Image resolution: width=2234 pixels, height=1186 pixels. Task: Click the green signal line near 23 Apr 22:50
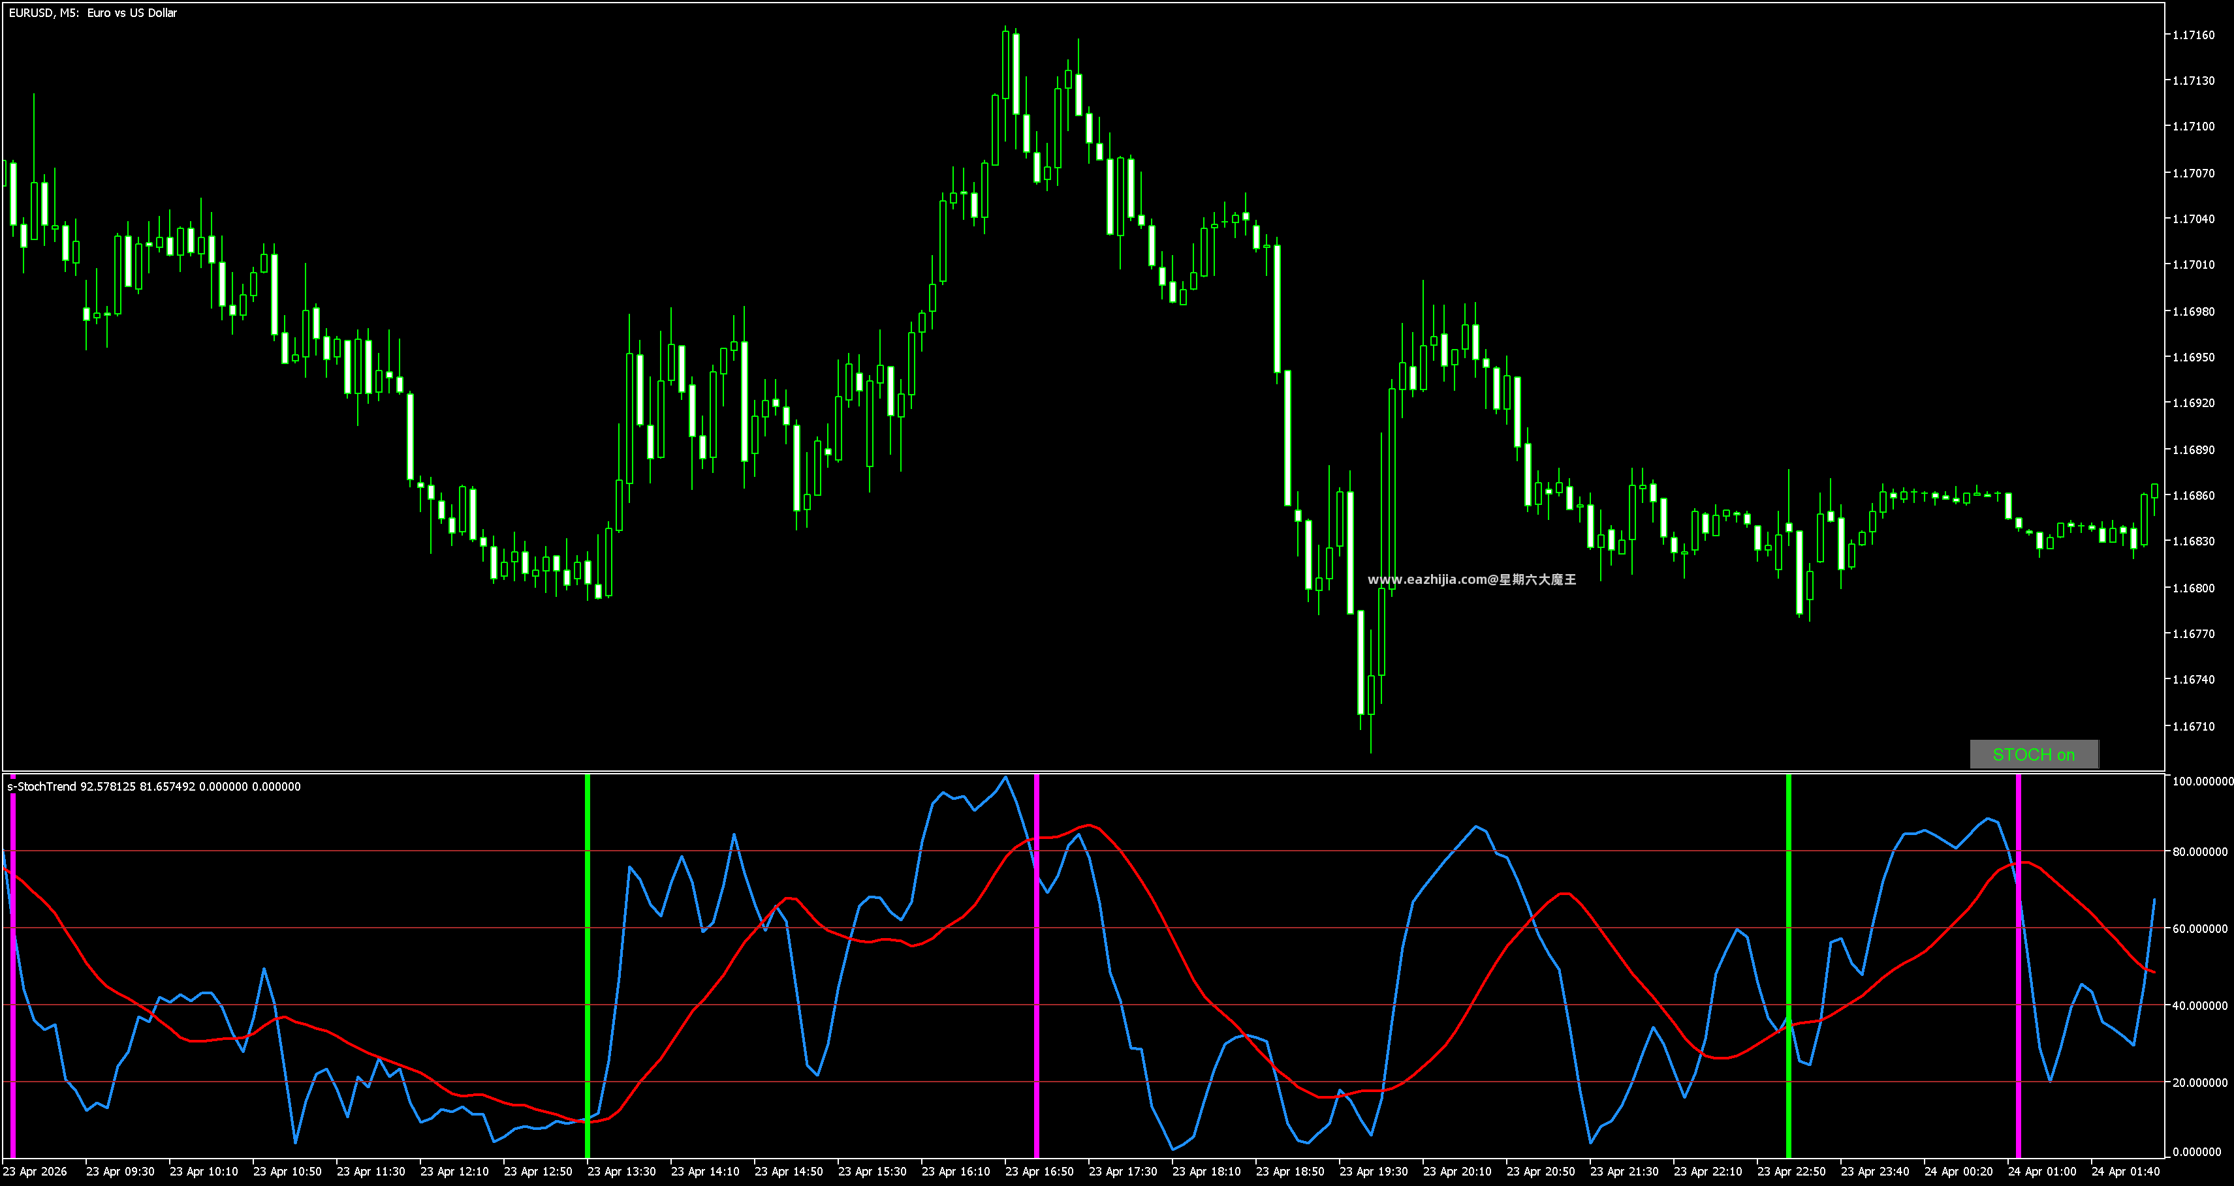[1788, 966]
